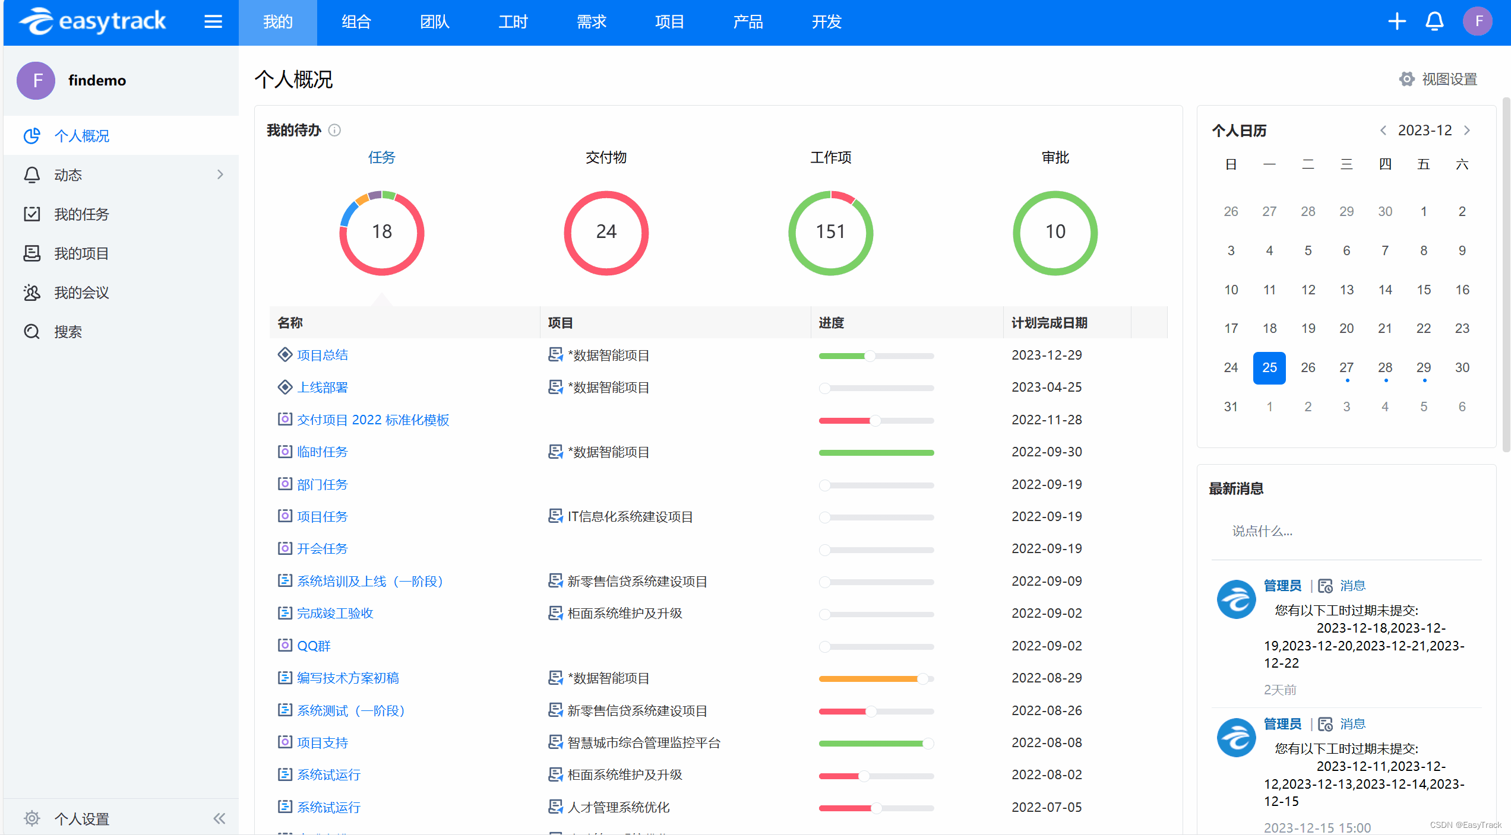Switch to the 需求 top tab

(591, 22)
